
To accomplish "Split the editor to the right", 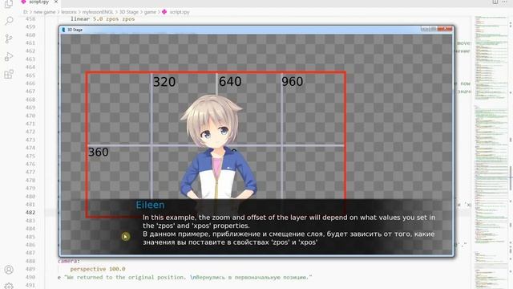I will (x=495, y=2).
